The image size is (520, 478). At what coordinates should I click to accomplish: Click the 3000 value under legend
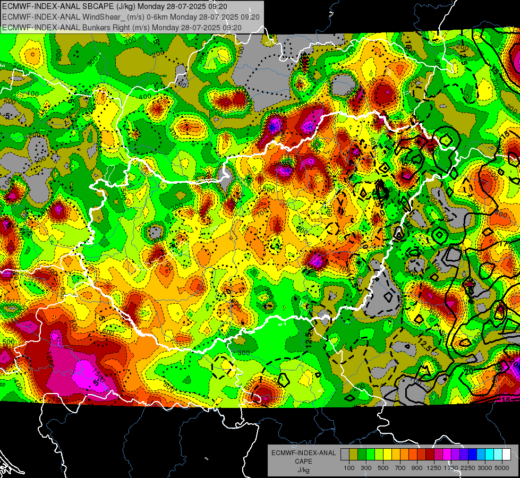pyautogui.click(x=485, y=468)
